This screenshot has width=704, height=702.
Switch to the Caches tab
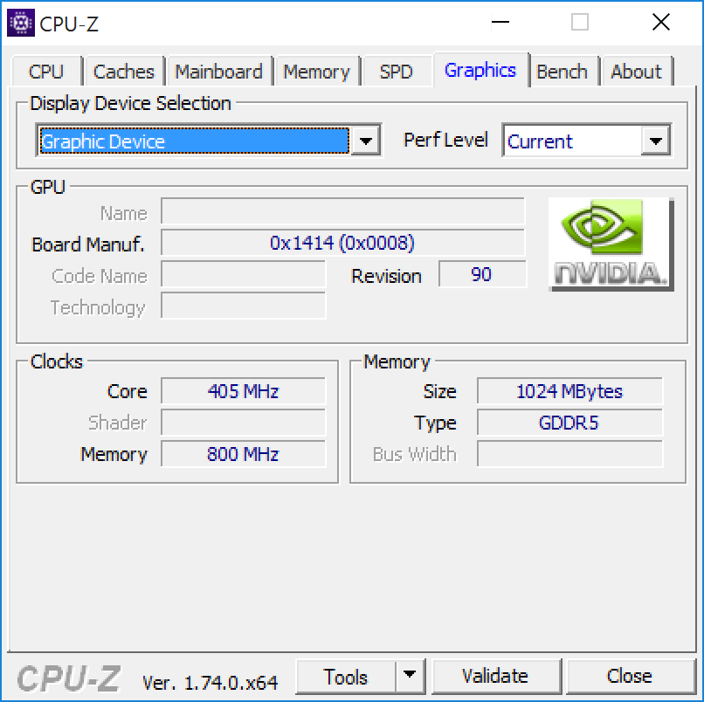(x=124, y=72)
